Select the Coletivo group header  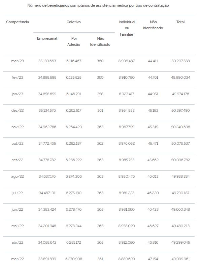pyautogui.click(x=73, y=22)
